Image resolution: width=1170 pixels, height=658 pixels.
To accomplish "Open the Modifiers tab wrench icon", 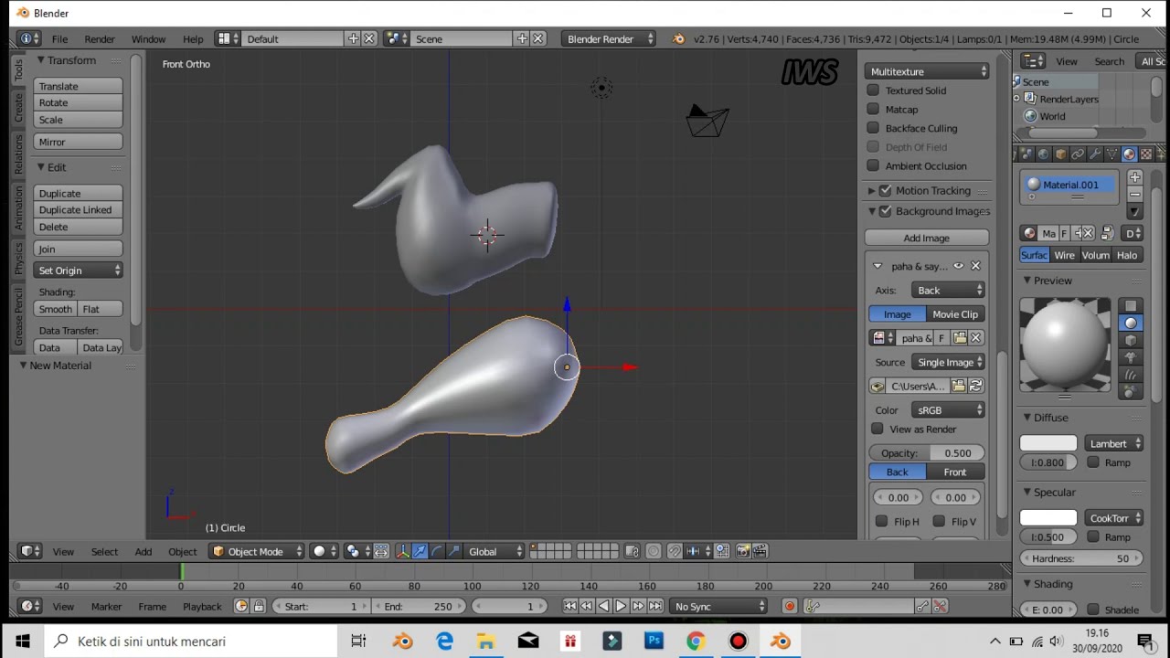I will tap(1095, 154).
